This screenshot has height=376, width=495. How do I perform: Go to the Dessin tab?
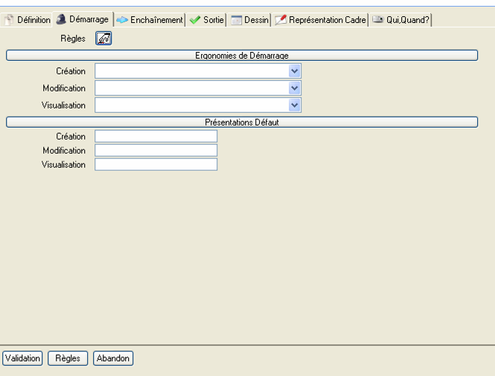(249, 20)
